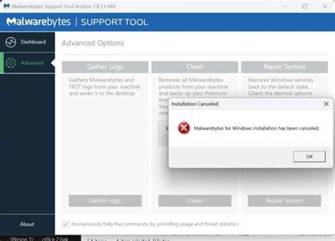Close the Malwarebytes Support Tool window
Viewport: 335px width, 241px height.
coord(325,7)
